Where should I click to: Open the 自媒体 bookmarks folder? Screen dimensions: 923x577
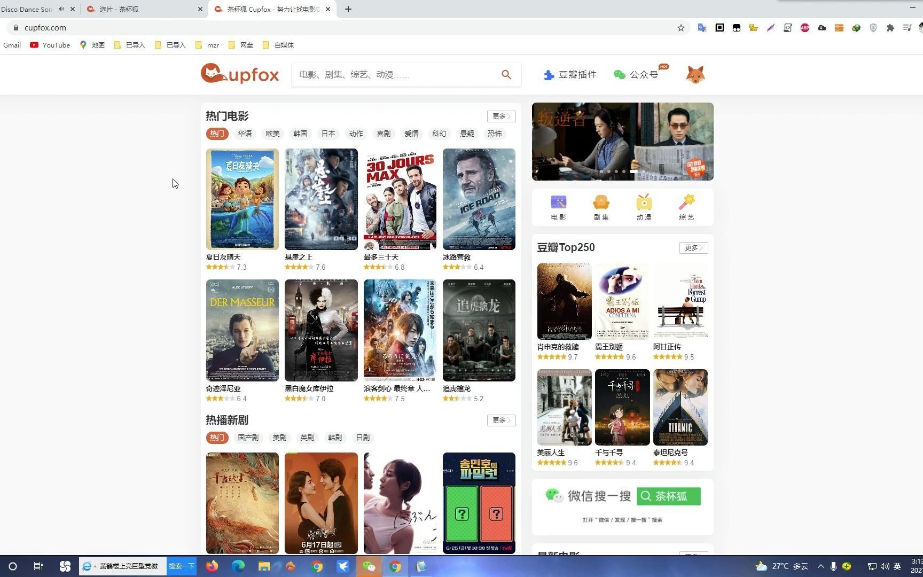pos(278,45)
